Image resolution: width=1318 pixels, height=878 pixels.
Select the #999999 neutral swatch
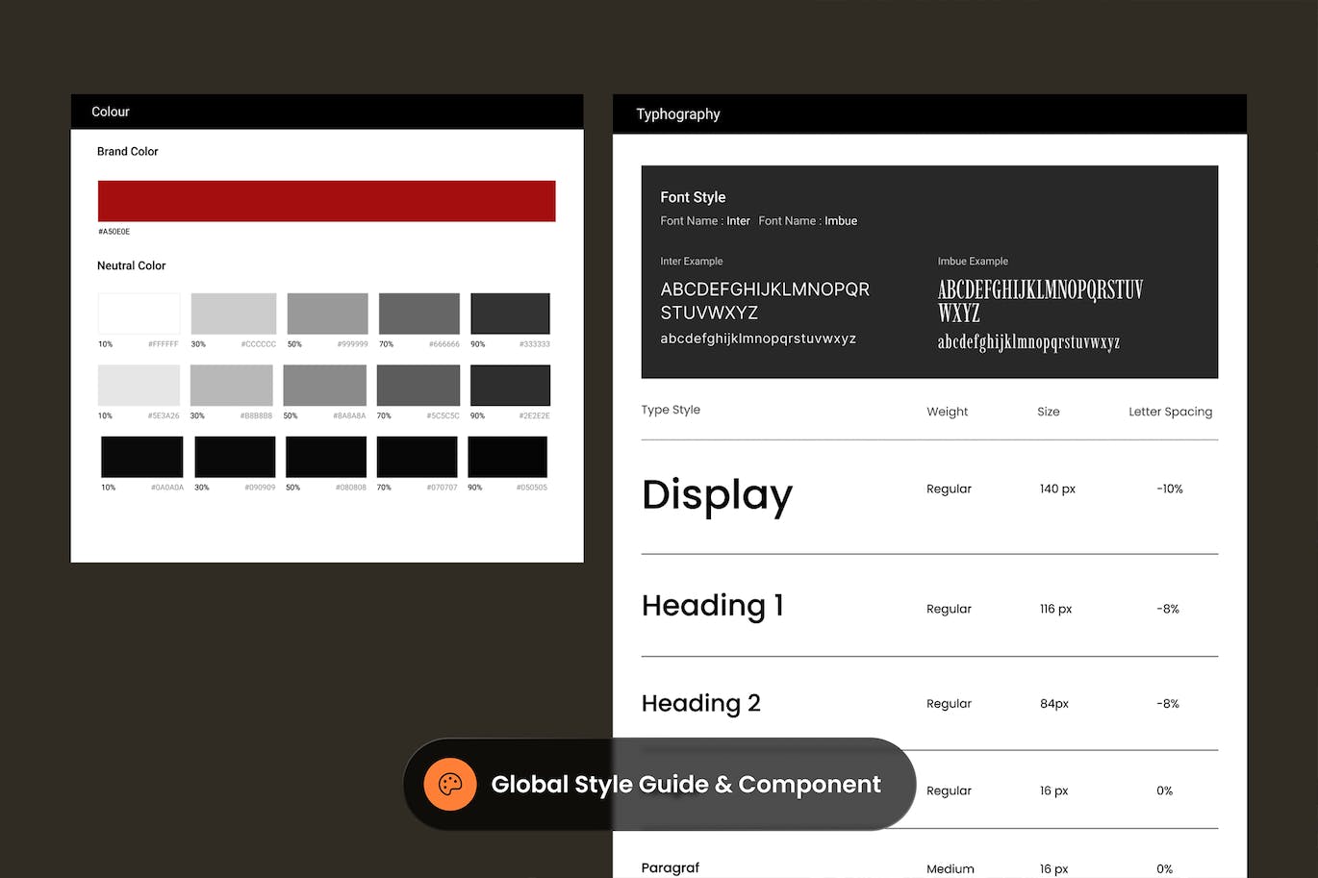pos(327,314)
